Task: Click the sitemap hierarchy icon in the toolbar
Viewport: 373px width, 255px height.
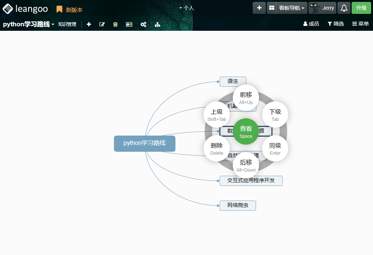Action: pos(157,24)
